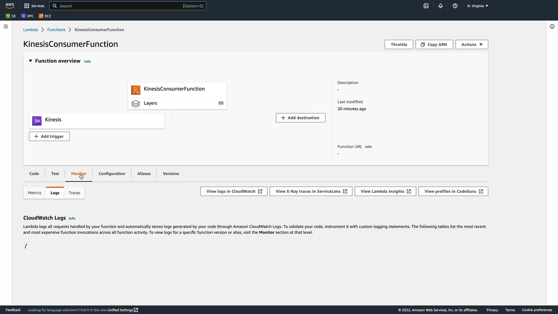
Task: Open the notifications bell icon
Action: (x=441, y=6)
